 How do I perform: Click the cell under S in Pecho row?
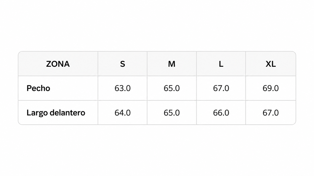pos(122,88)
